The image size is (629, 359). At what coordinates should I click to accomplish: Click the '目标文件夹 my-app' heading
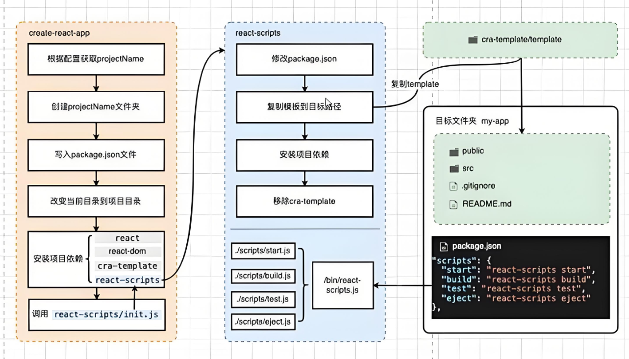pos(473,121)
